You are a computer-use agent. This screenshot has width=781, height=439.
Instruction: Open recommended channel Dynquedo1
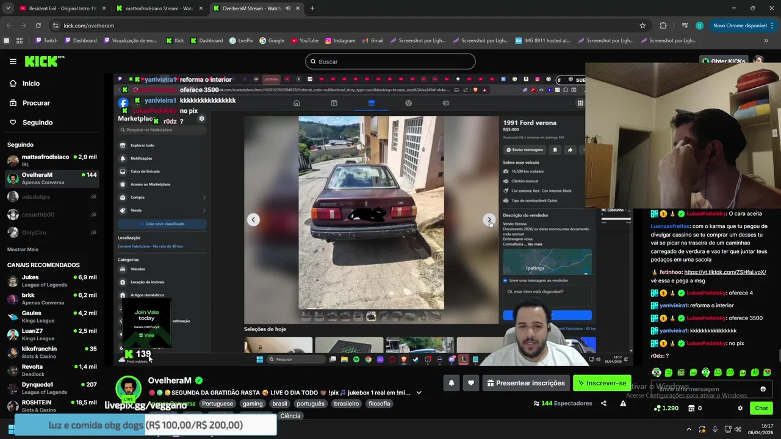(52, 388)
